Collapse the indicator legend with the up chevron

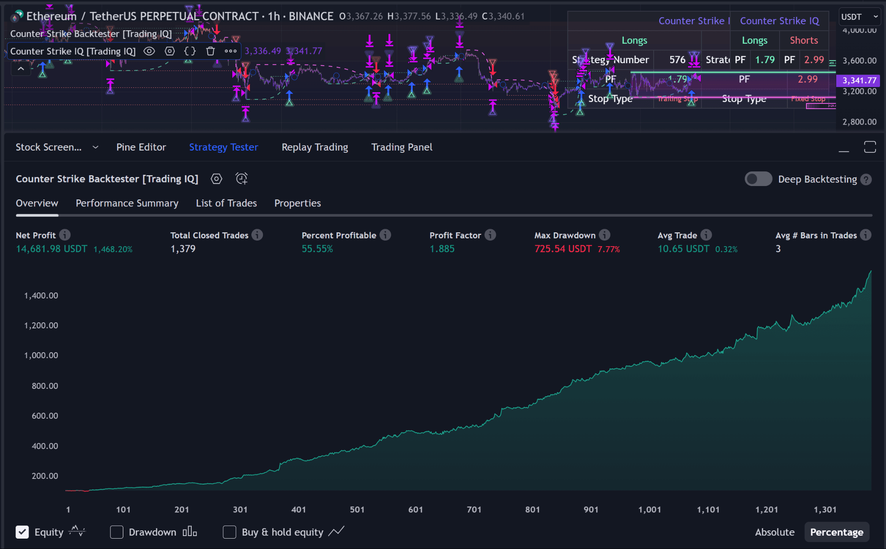(20, 68)
